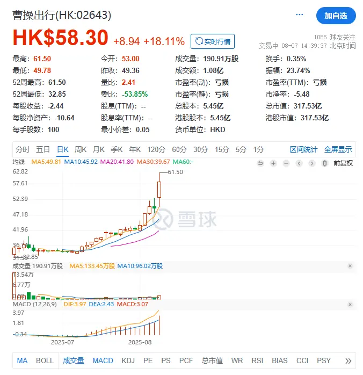Select the 月K chart tab

click(99, 149)
